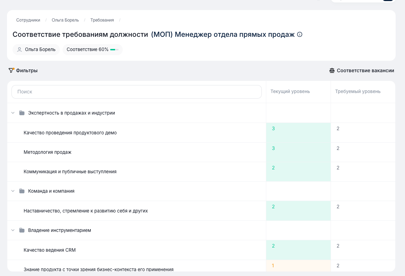This screenshot has width=405, height=276.
Task: Collapse the Команда и компания section
Action: (13, 191)
